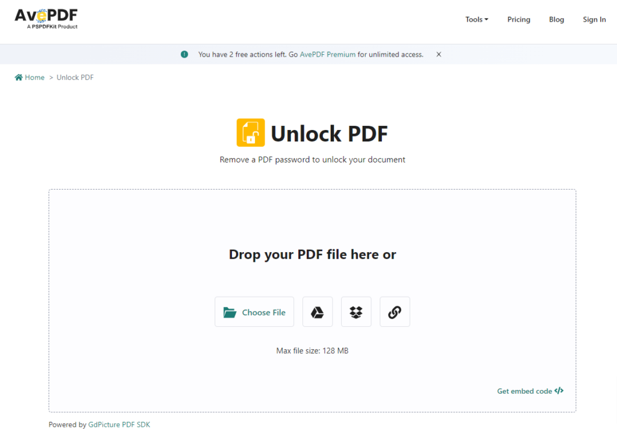Open the Blog section
The height and width of the screenshot is (437, 617).
tap(556, 19)
